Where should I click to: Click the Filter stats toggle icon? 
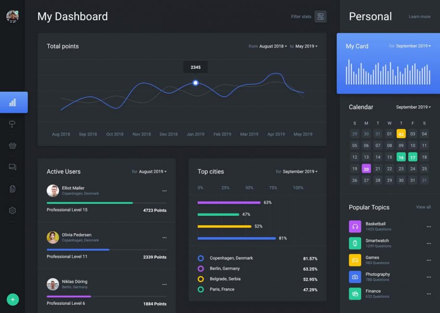click(321, 16)
